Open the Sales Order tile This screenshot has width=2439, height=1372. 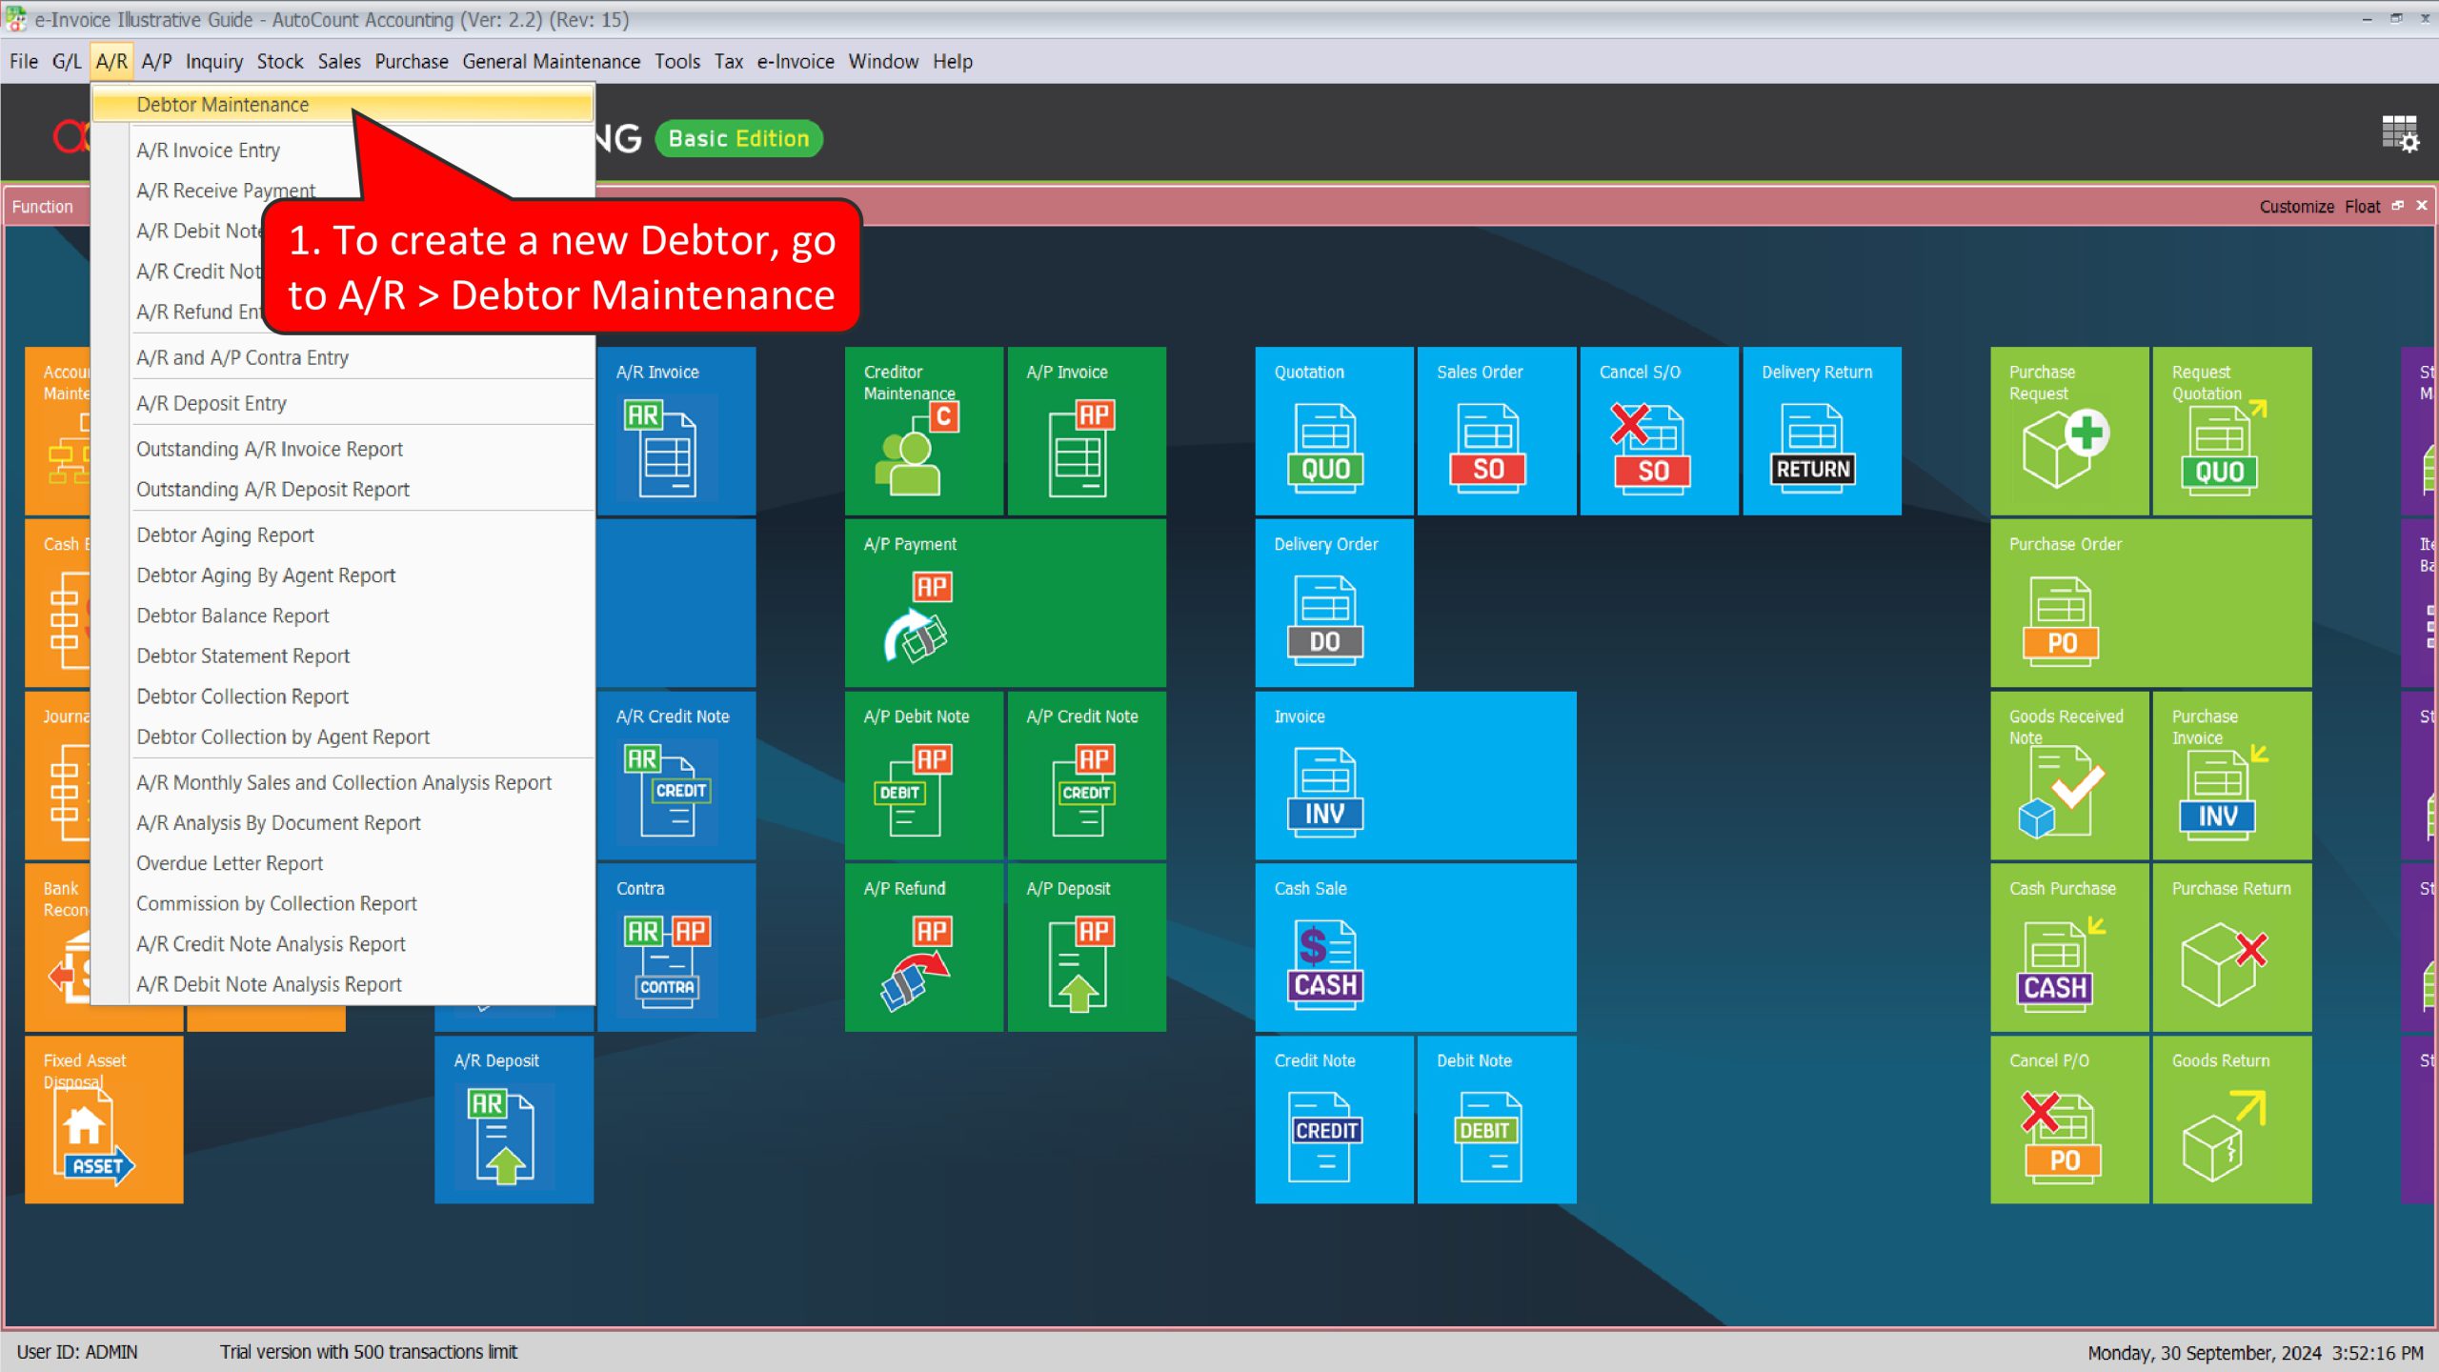pyautogui.click(x=1496, y=431)
